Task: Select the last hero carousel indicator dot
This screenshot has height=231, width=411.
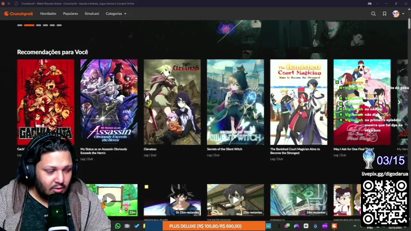Action: point(59,25)
